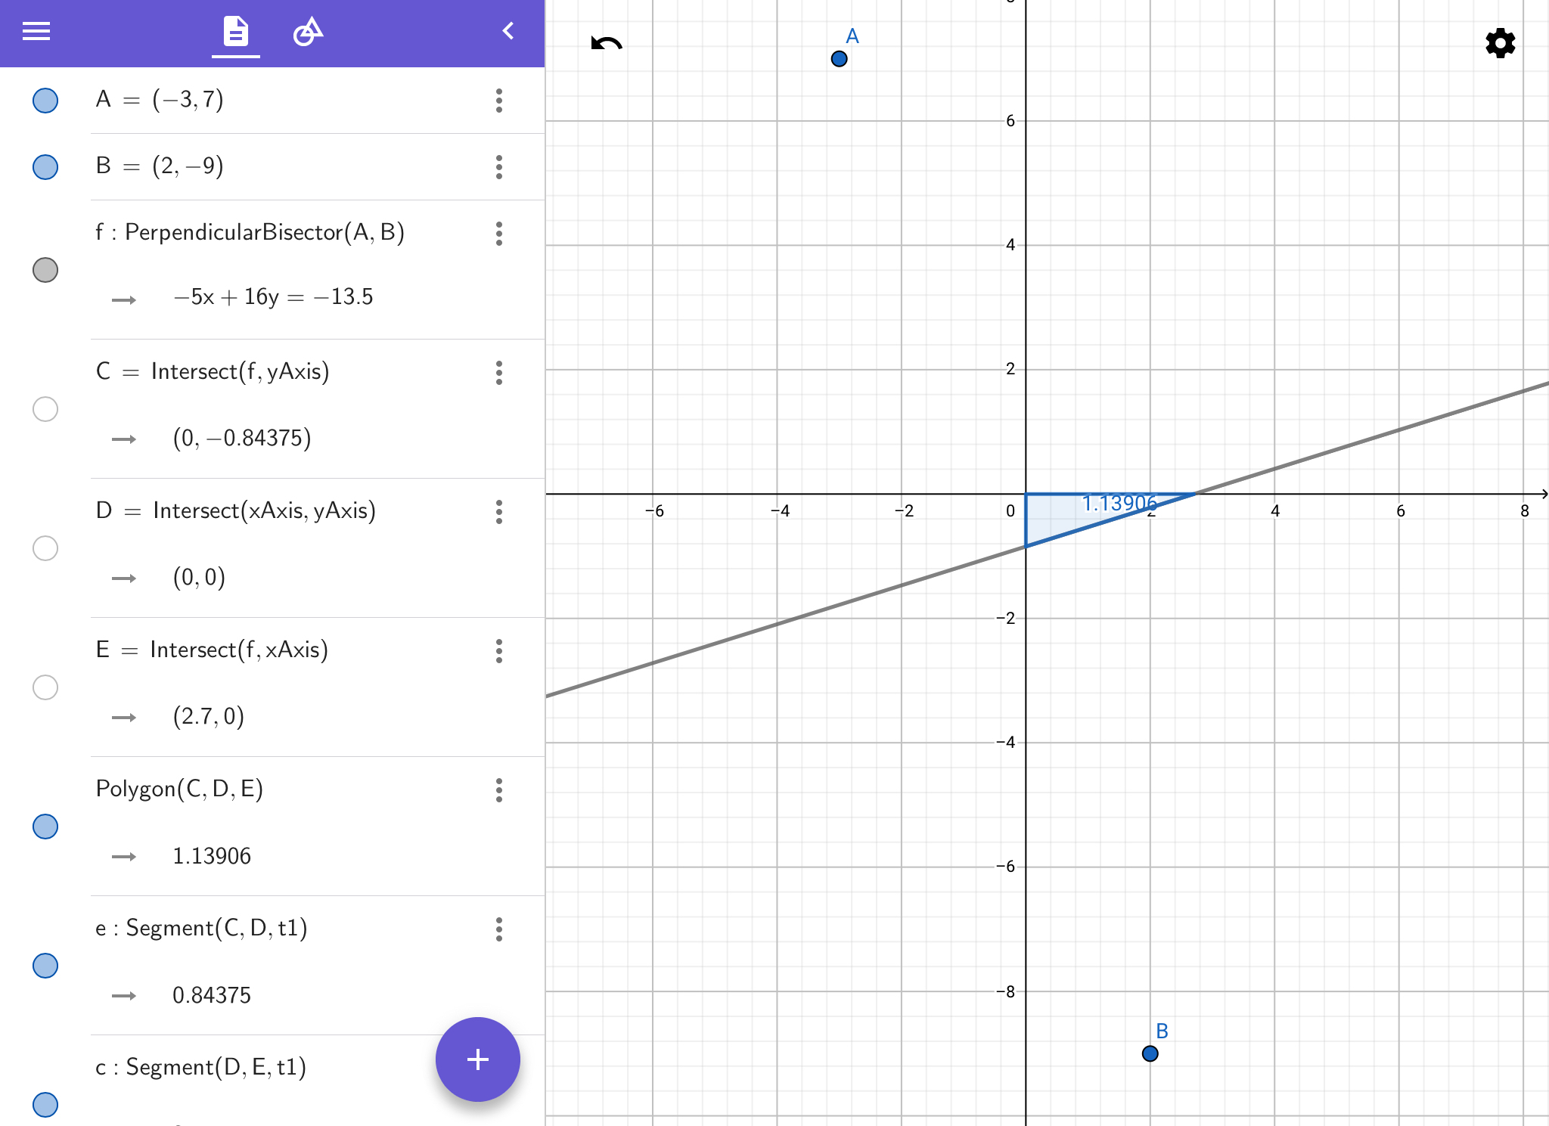
Task: Click the Intersect(f, yAxis) definition text
Action: (240, 372)
